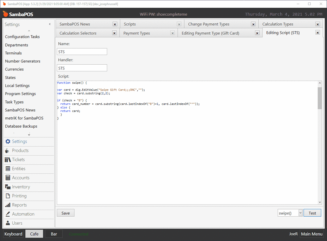Collapse the Settings sidebar with the chevron
Image resolution: width=327 pixels, height=241 pixels.
(49, 24)
